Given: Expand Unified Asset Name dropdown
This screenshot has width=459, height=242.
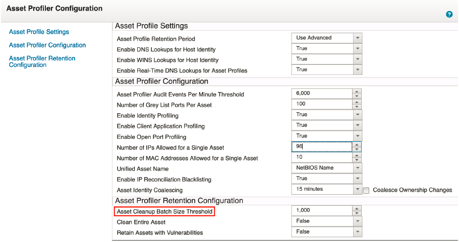Looking at the screenshot, I should point(357,168).
